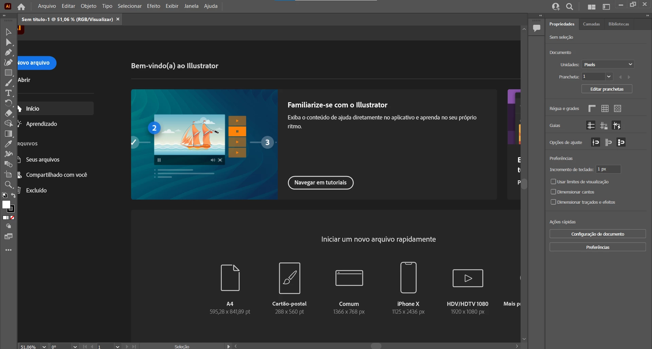
Task: Select the Paintbrush tool
Action: [8, 83]
